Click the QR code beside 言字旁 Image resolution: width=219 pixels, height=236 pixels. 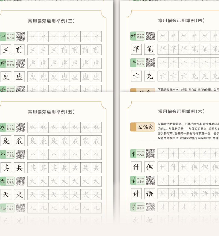tap(151, 180)
